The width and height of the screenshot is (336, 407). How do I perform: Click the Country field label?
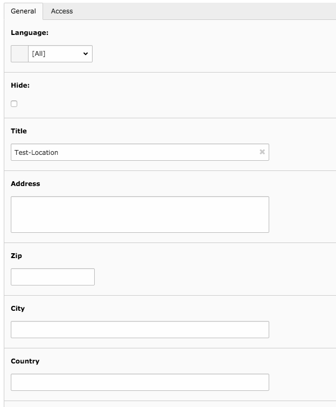25,361
